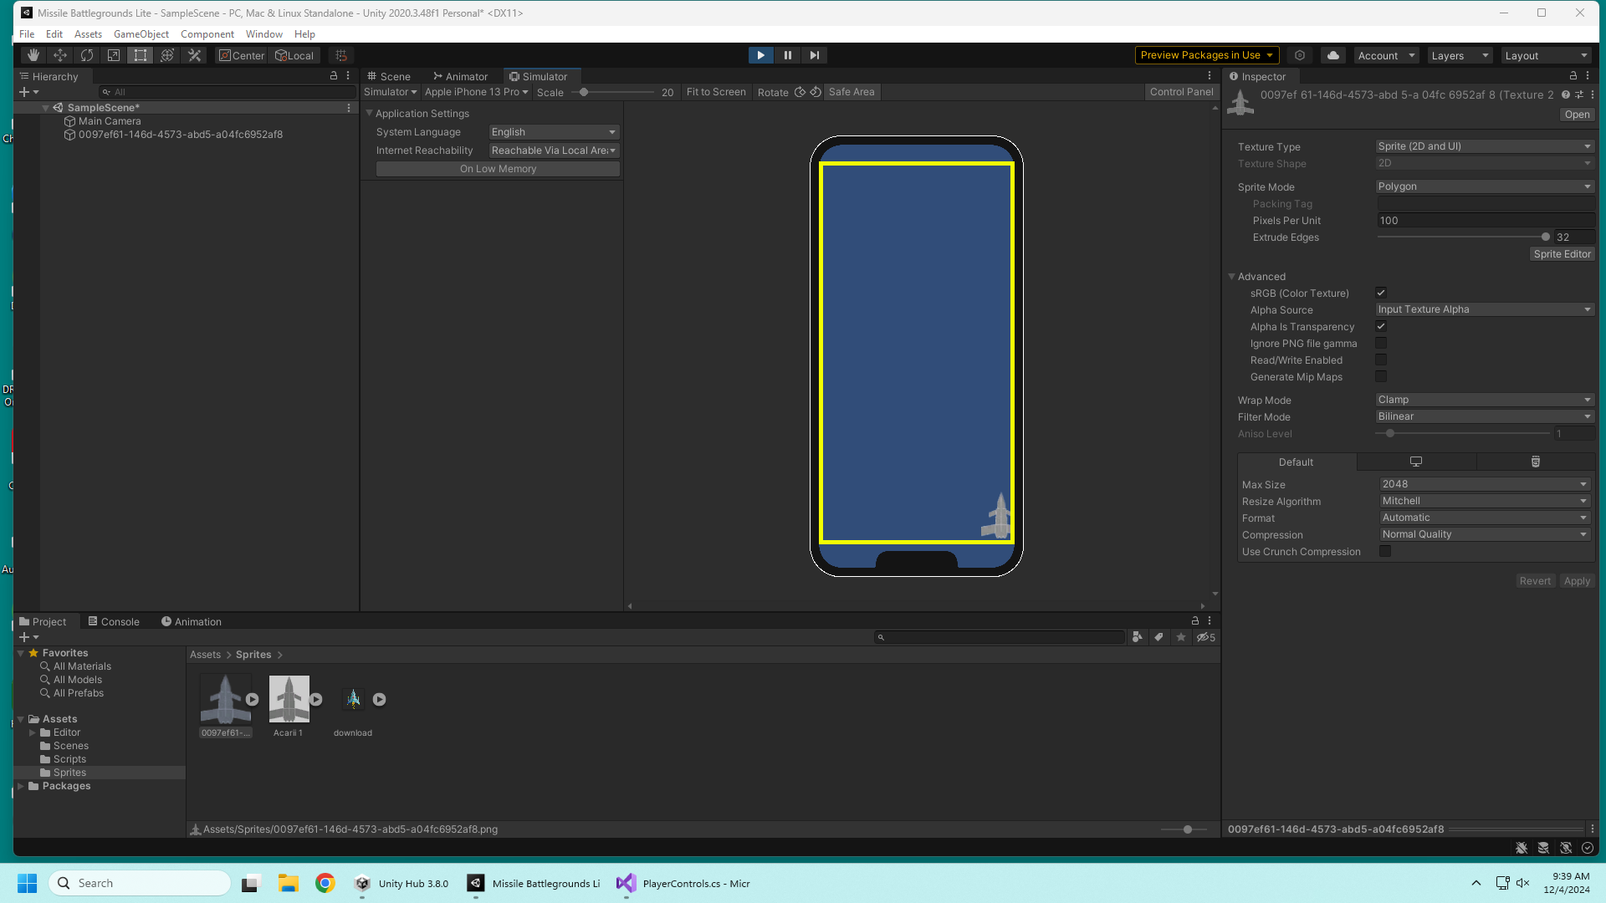Image resolution: width=1606 pixels, height=903 pixels.
Task: Switch to the Animator tab
Action: 460,76
